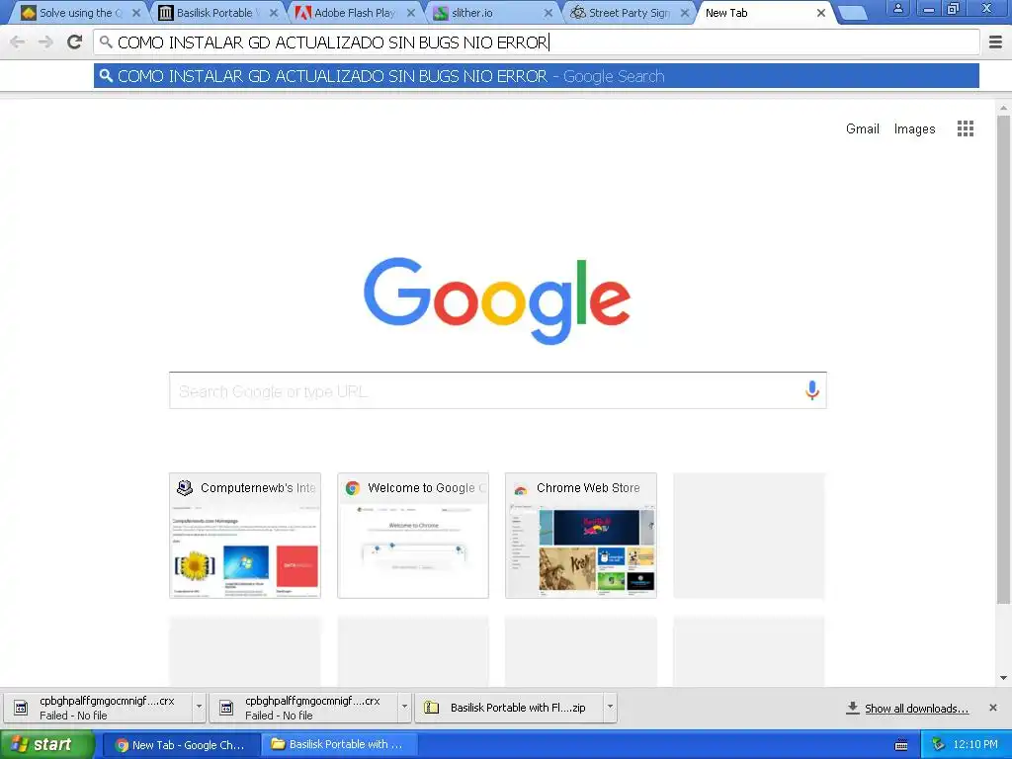
Task: Close the Solve using the tab
Action: click(136, 13)
